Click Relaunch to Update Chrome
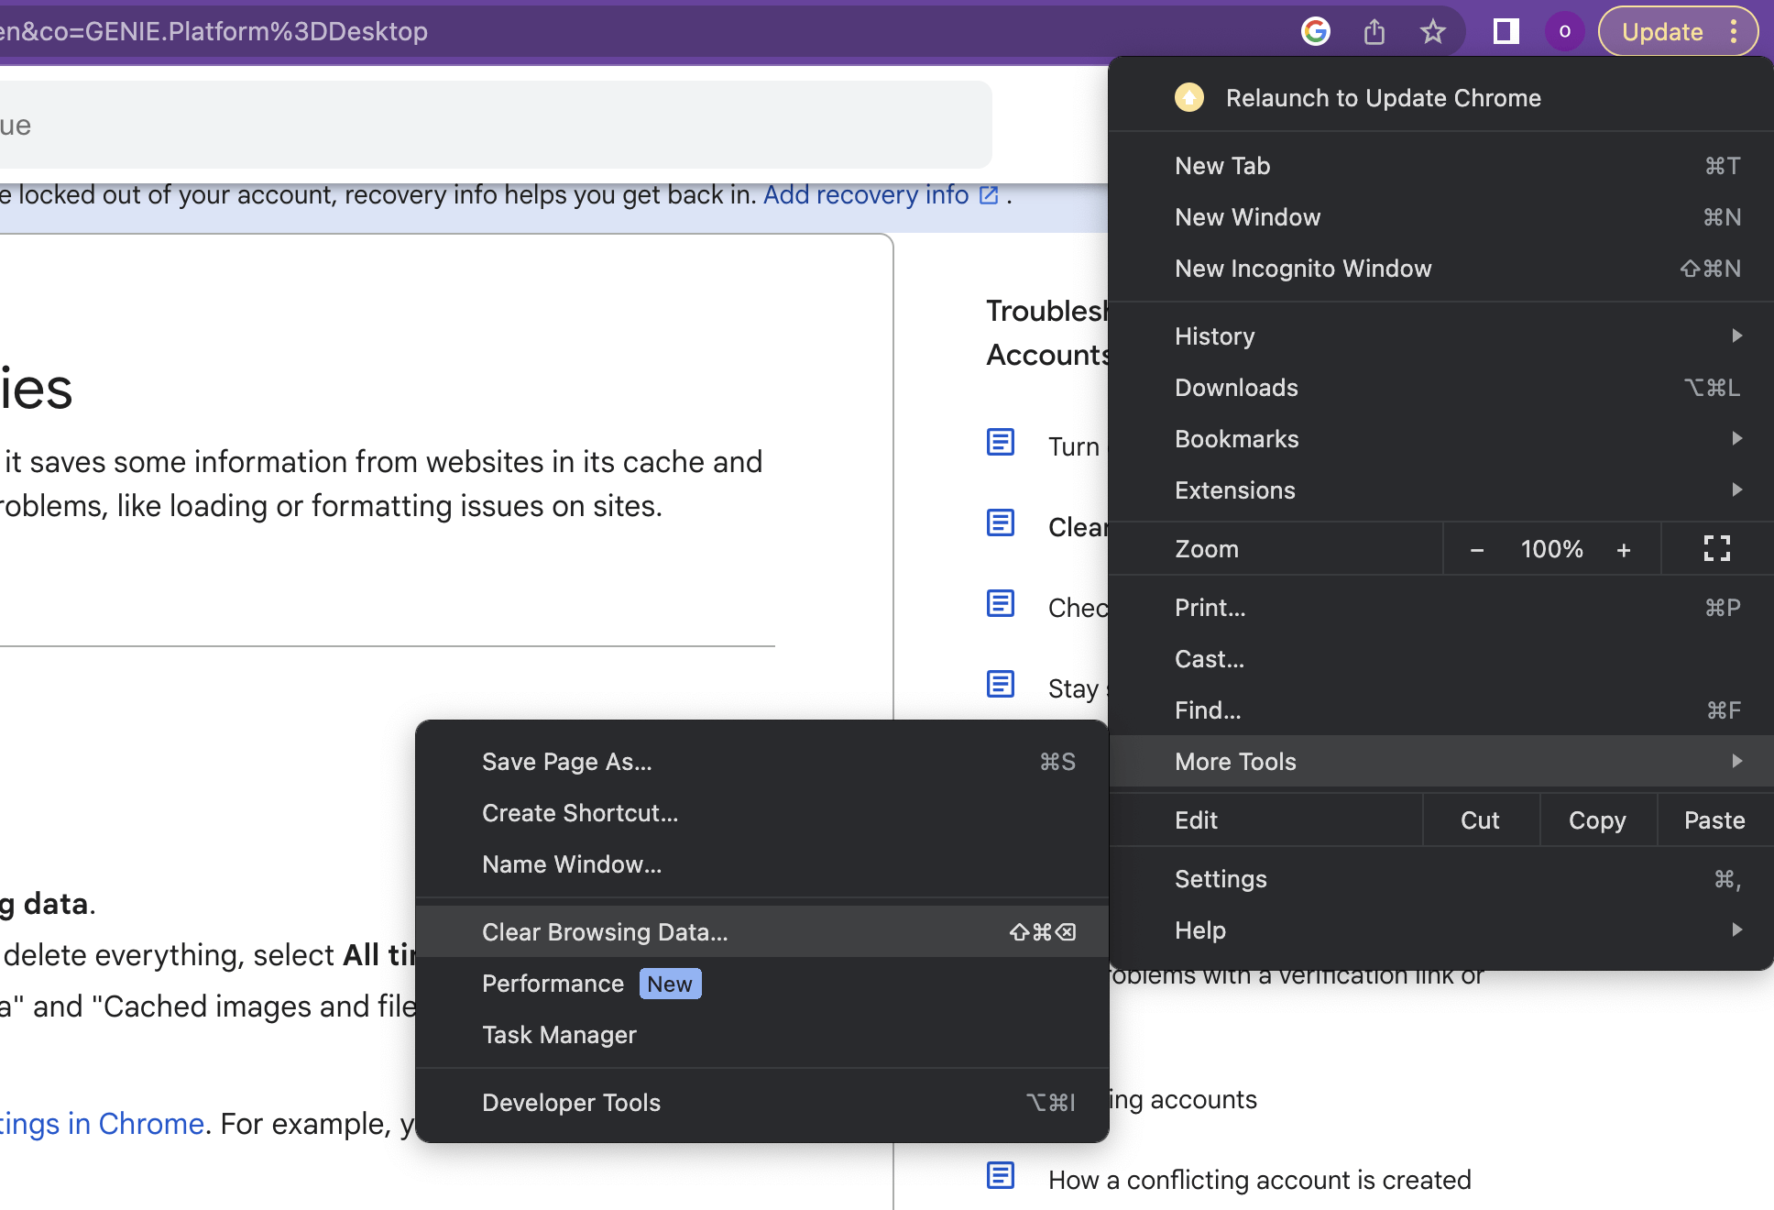The width and height of the screenshot is (1774, 1210). (1383, 98)
